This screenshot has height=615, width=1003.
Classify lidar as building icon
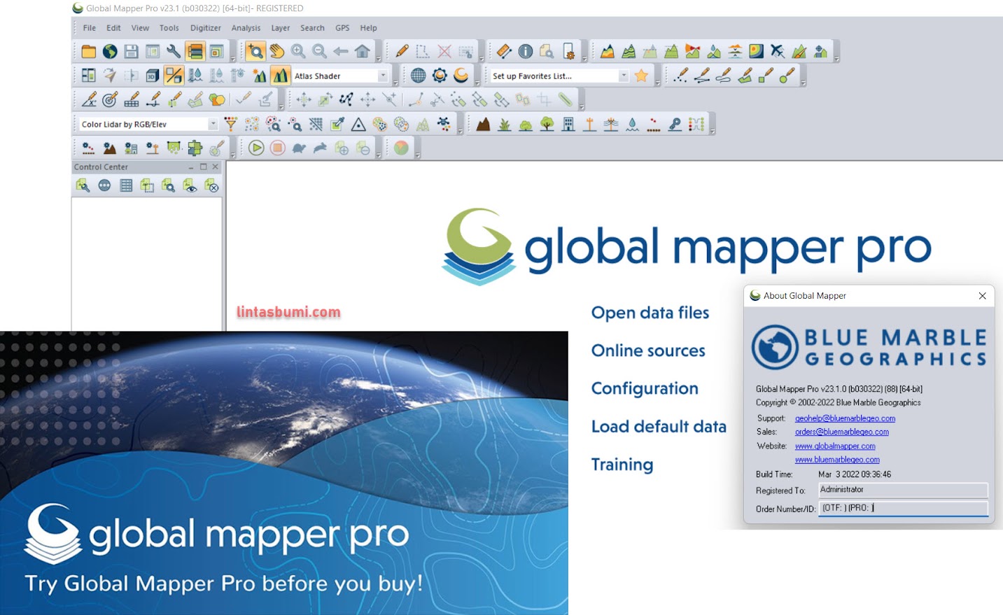[568, 124]
